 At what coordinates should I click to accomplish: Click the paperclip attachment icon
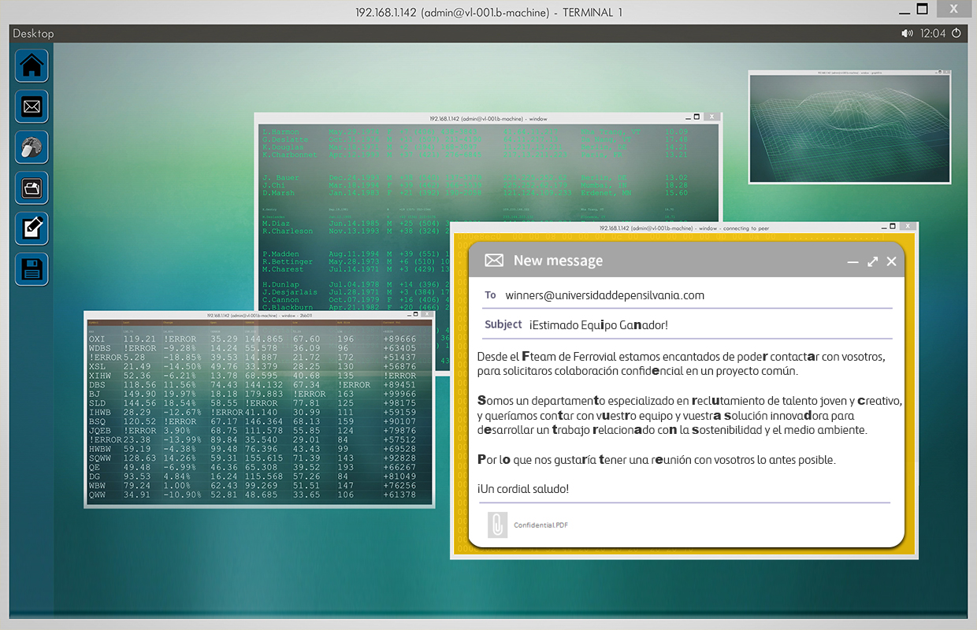(497, 524)
